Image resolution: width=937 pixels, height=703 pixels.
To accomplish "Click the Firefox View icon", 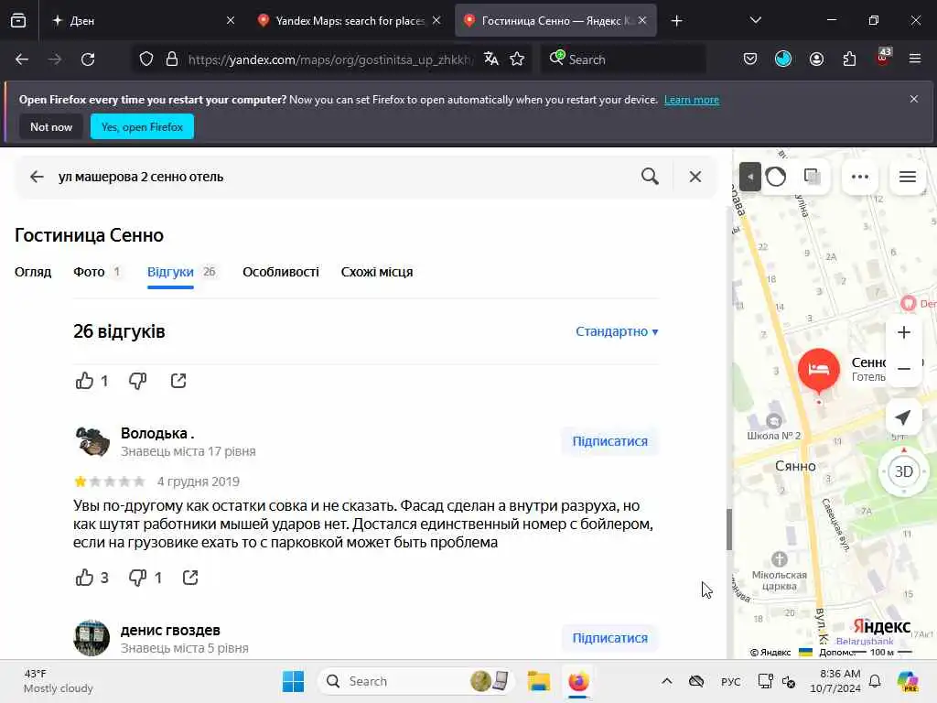I will pos(18,20).
